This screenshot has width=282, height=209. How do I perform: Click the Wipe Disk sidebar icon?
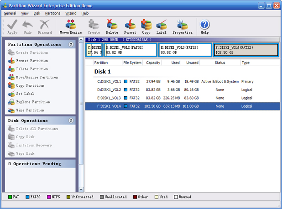[x=11, y=154]
